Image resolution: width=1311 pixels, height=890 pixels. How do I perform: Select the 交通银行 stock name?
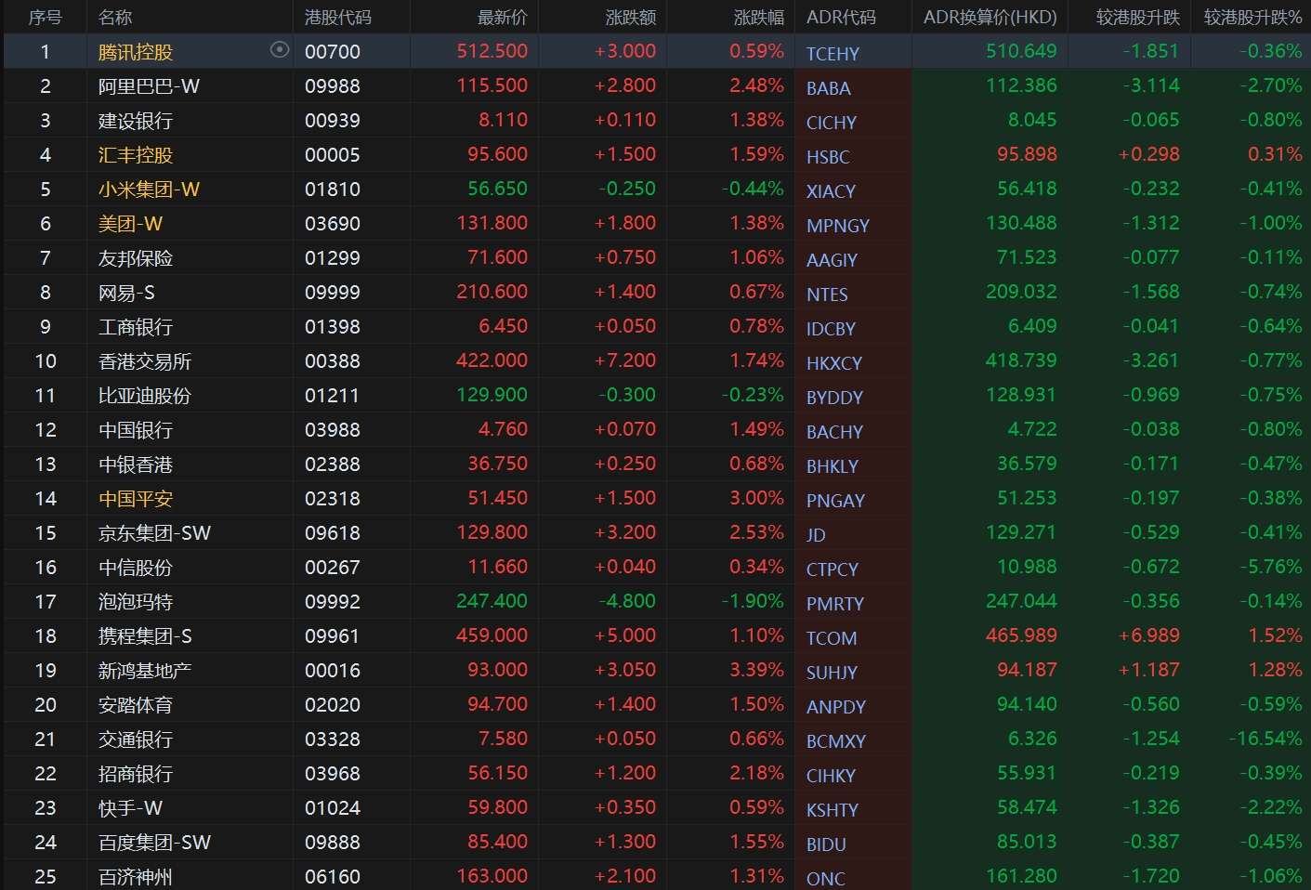136,739
